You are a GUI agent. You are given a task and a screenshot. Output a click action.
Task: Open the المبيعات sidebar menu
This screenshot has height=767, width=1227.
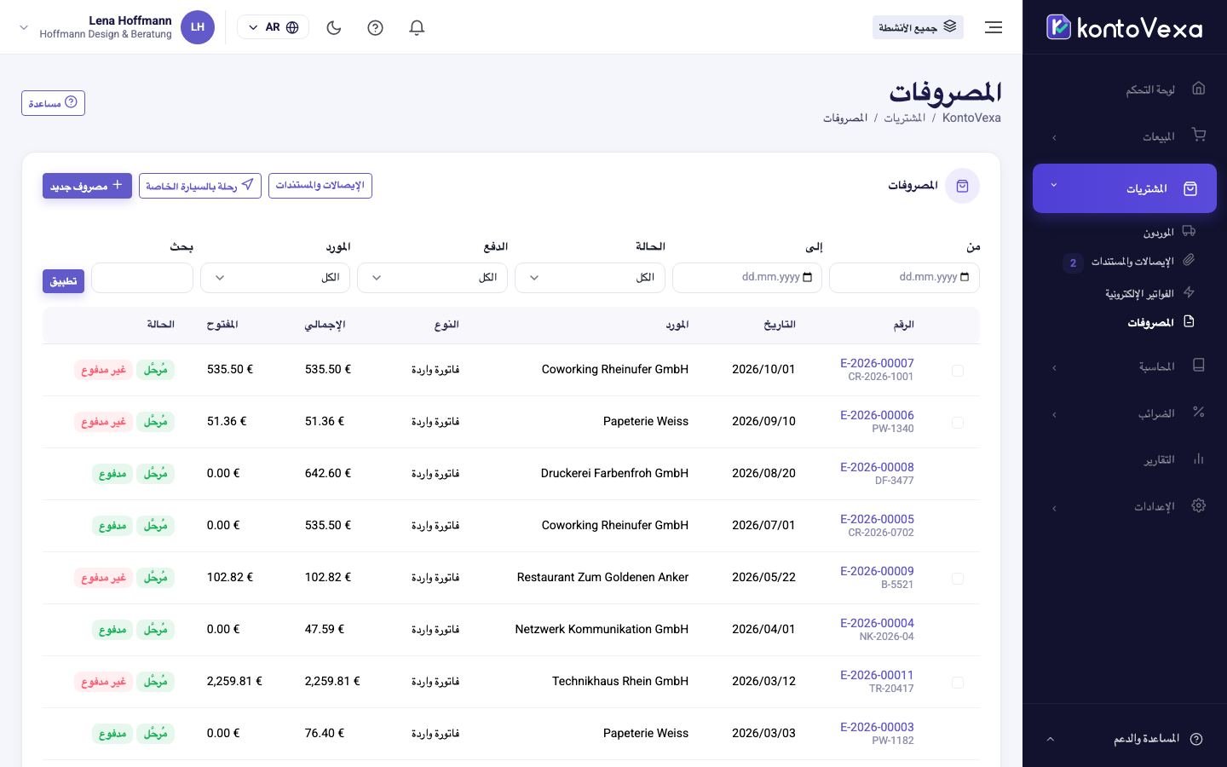(x=1125, y=136)
